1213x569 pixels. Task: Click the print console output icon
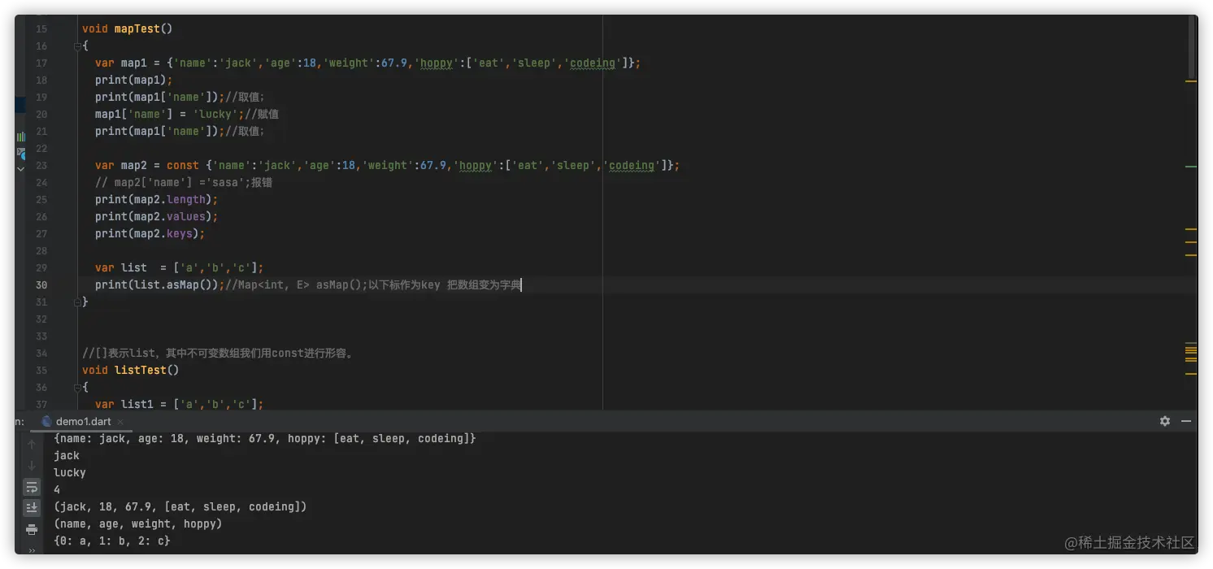pos(32,529)
